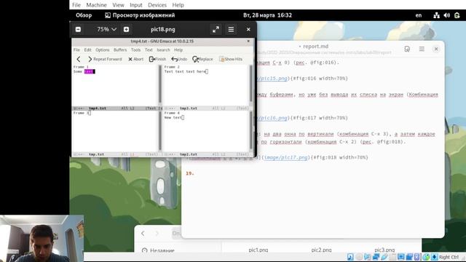Open the 75% zoom level dropdown
466x262 pixels.
point(106,29)
